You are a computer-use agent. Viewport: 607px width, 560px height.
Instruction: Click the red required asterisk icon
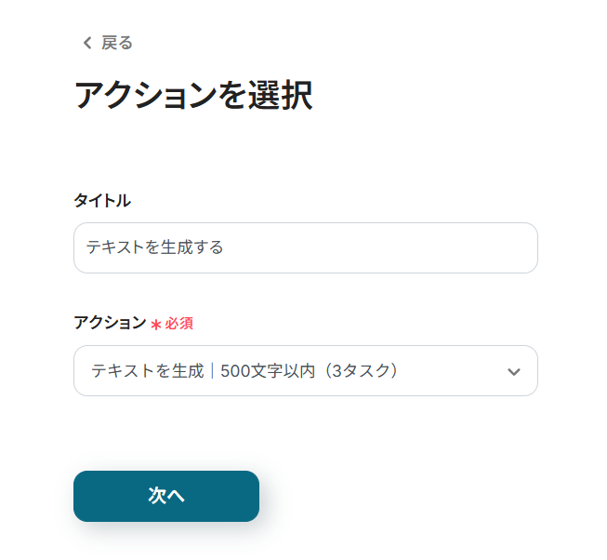[x=155, y=324]
